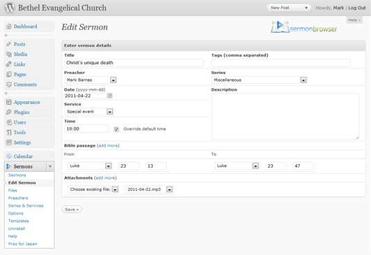The width and height of the screenshot is (371, 255).
Task: Open the Templates submenu link
Action: point(18,221)
